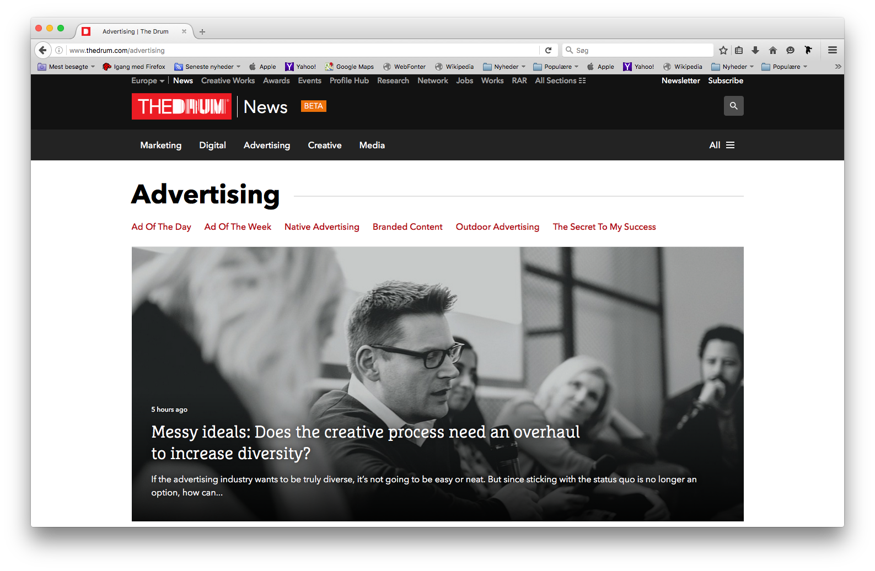The height and width of the screenshot is (571, 875).
Task: Open the All categories menu in navigation bar
Action: [x=722, y=145]
